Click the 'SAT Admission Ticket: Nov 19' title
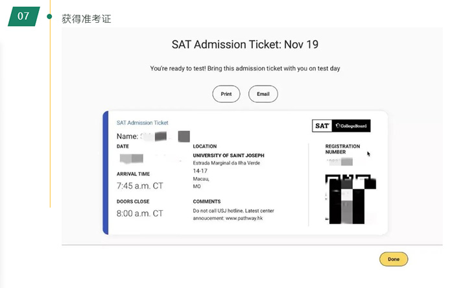This screenshot has height=288, width=454. point(245,45)
